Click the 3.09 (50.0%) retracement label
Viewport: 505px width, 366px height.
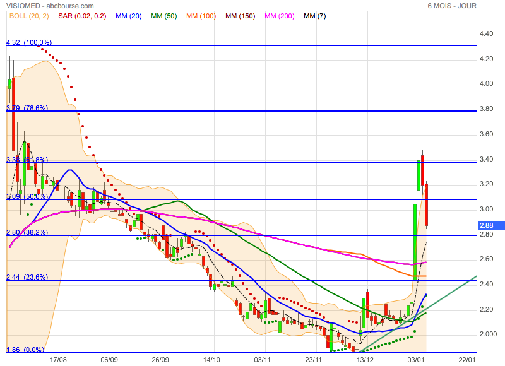point(27,196)
